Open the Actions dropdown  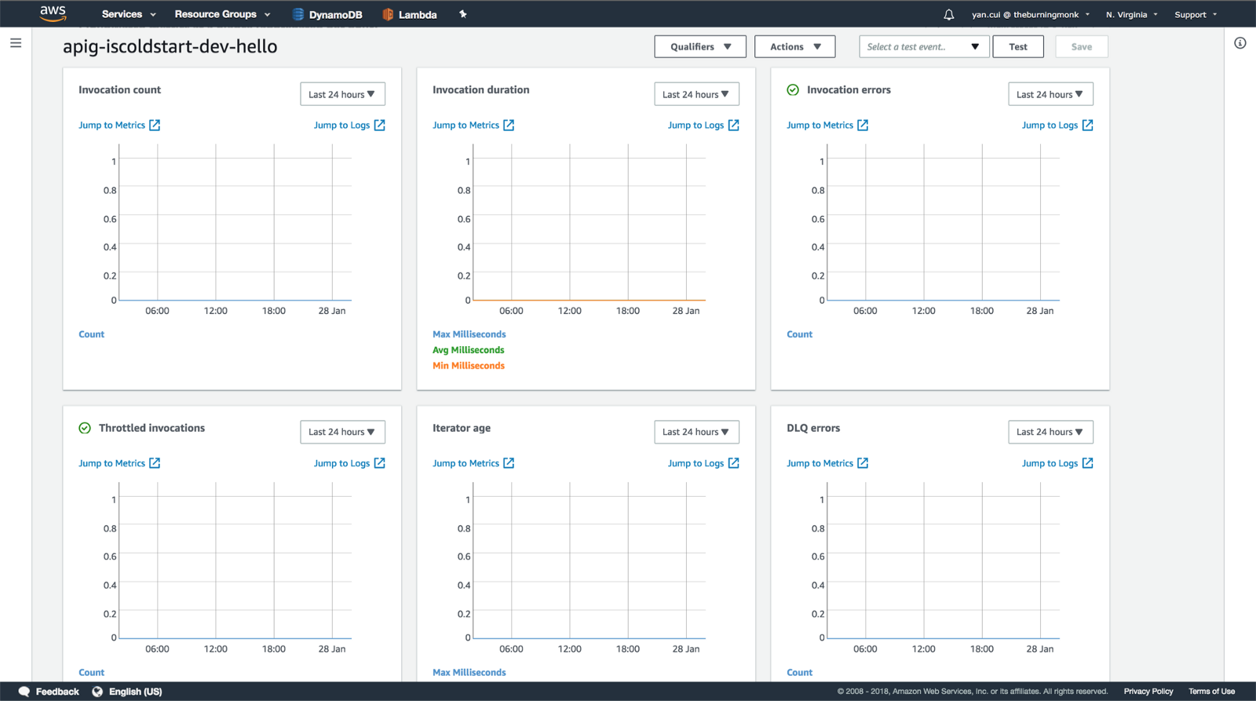[x=794, y=47]
